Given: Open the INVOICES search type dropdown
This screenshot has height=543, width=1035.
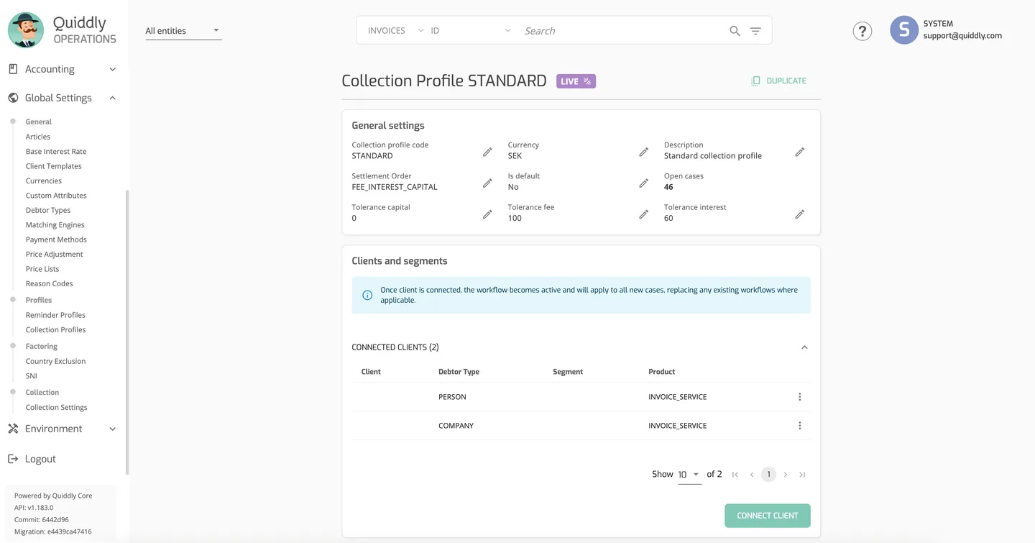Looking at the screenshot, I should [395, 31].
